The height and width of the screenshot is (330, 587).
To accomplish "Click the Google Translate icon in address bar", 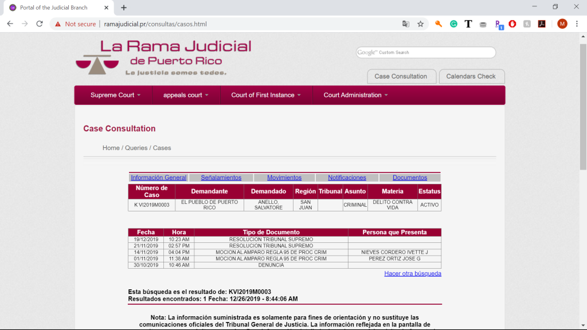I will coord(406,24).
